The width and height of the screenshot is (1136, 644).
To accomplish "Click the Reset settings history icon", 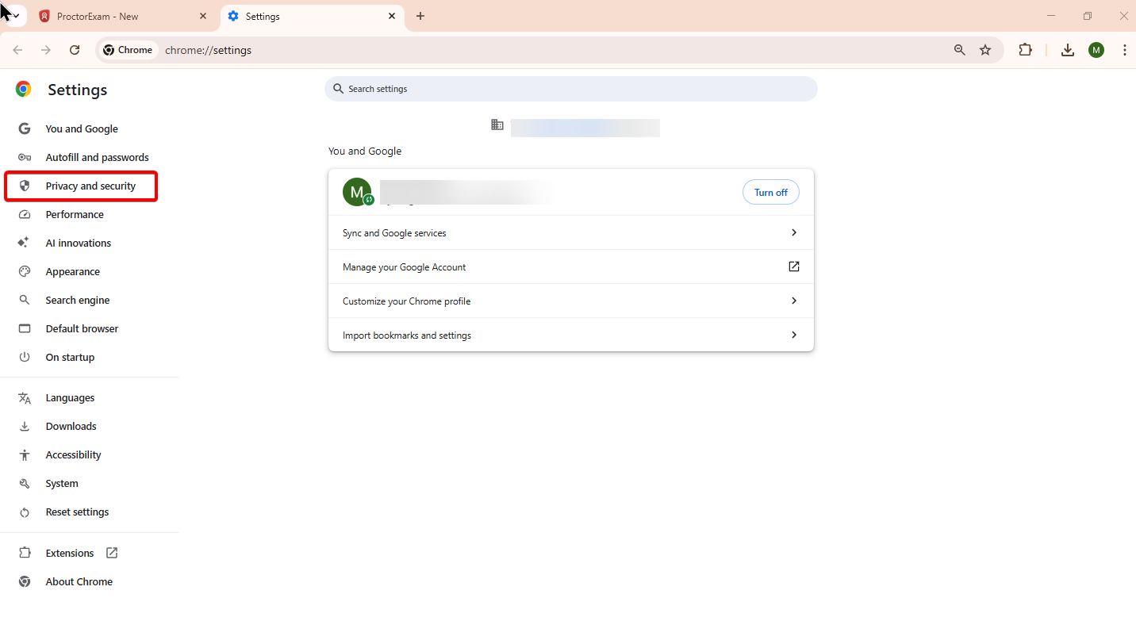I will pyautogui.click(x=25, y=512).
